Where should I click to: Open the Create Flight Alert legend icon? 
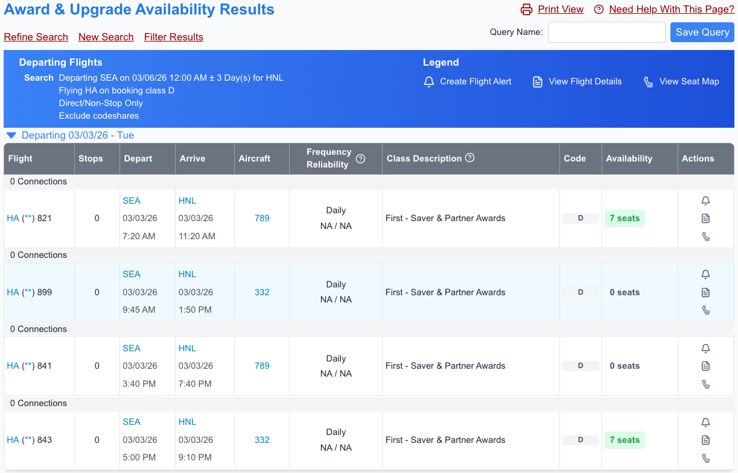coord(429,81)
